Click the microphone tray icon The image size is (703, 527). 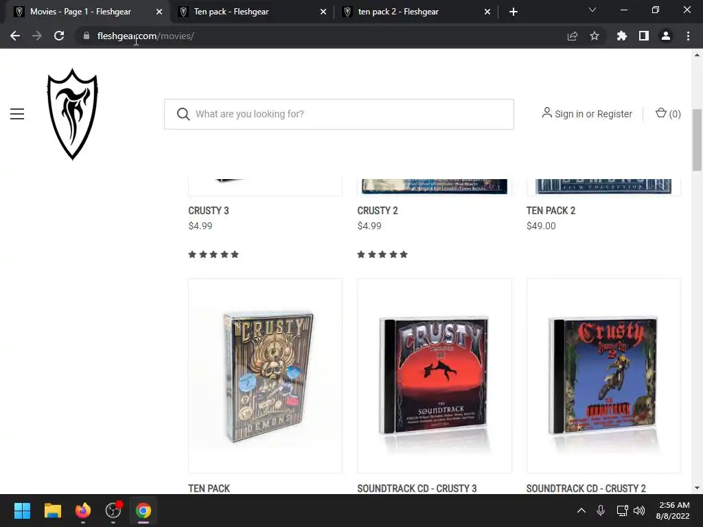(x=601, y=511)
